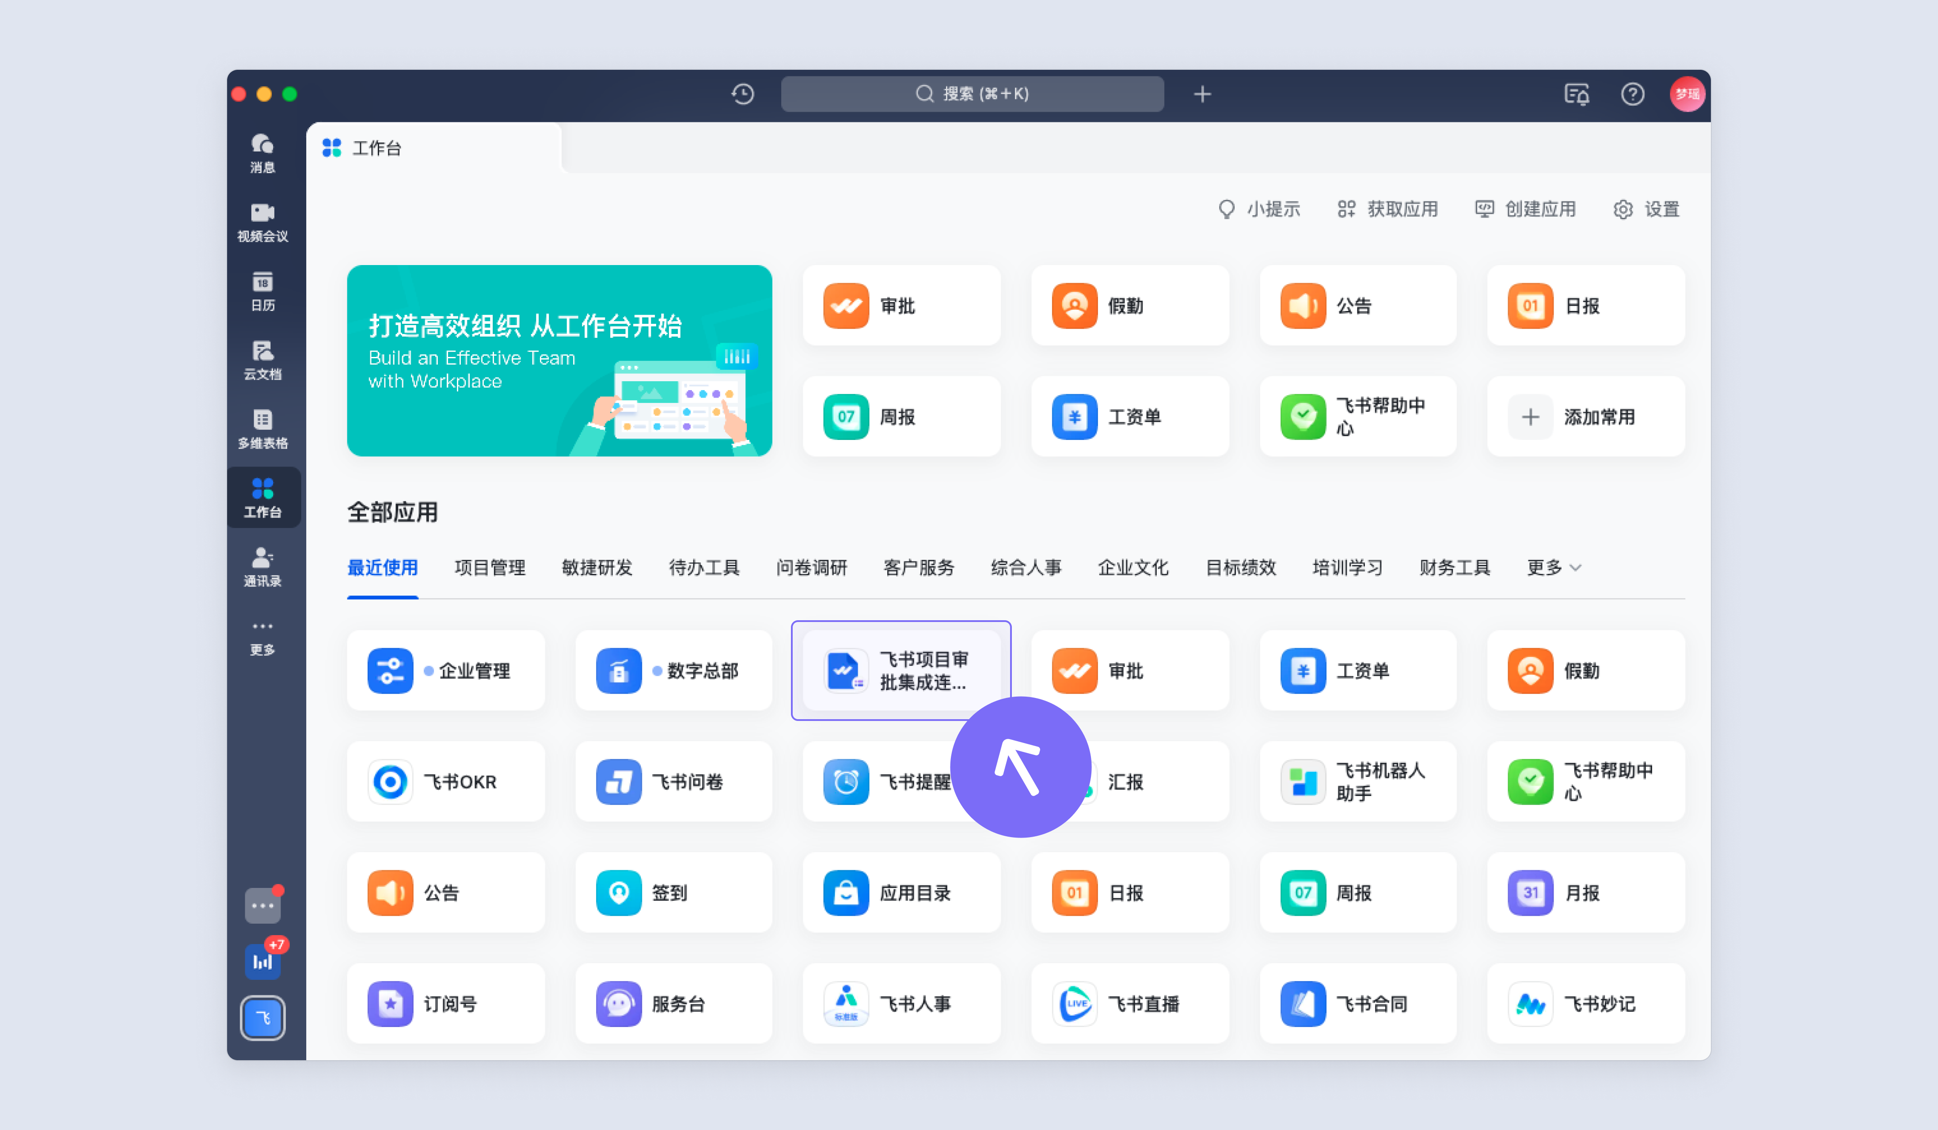Click the search field 搜索
1938x1130 pixels.
click(x=972, y=94)
